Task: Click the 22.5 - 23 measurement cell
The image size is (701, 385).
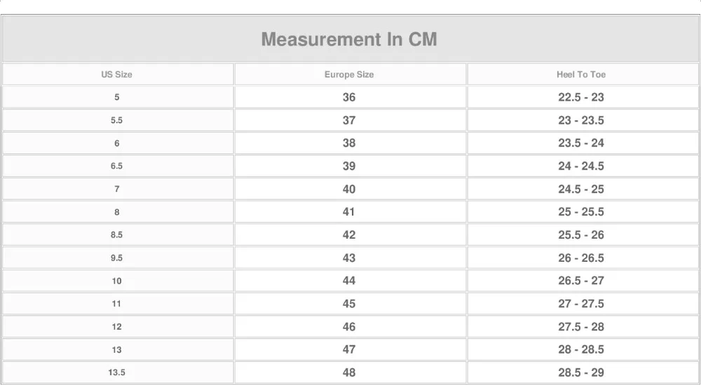Action: (x=583, y=97)
